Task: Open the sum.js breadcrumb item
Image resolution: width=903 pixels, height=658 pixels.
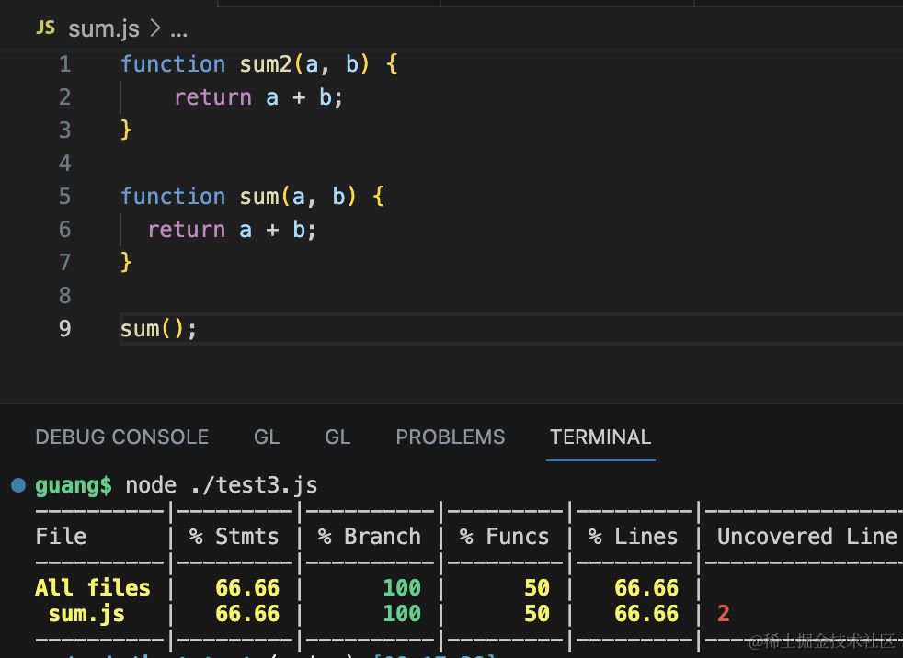Action: coord(103,28)
